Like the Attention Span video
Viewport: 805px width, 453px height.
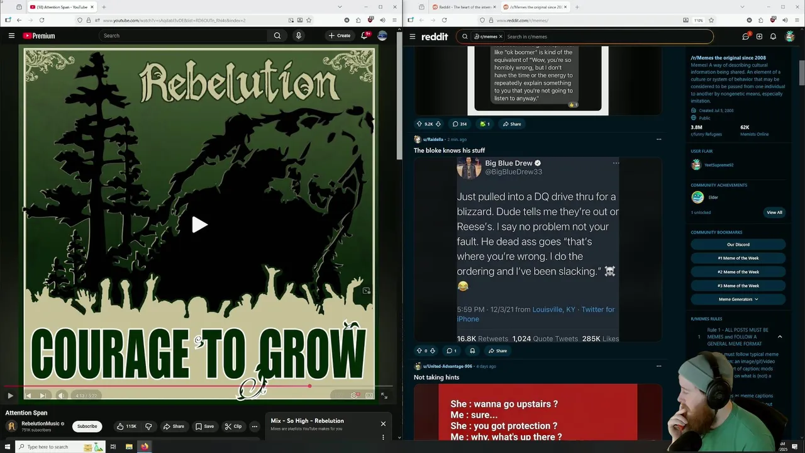click(127, 427)
